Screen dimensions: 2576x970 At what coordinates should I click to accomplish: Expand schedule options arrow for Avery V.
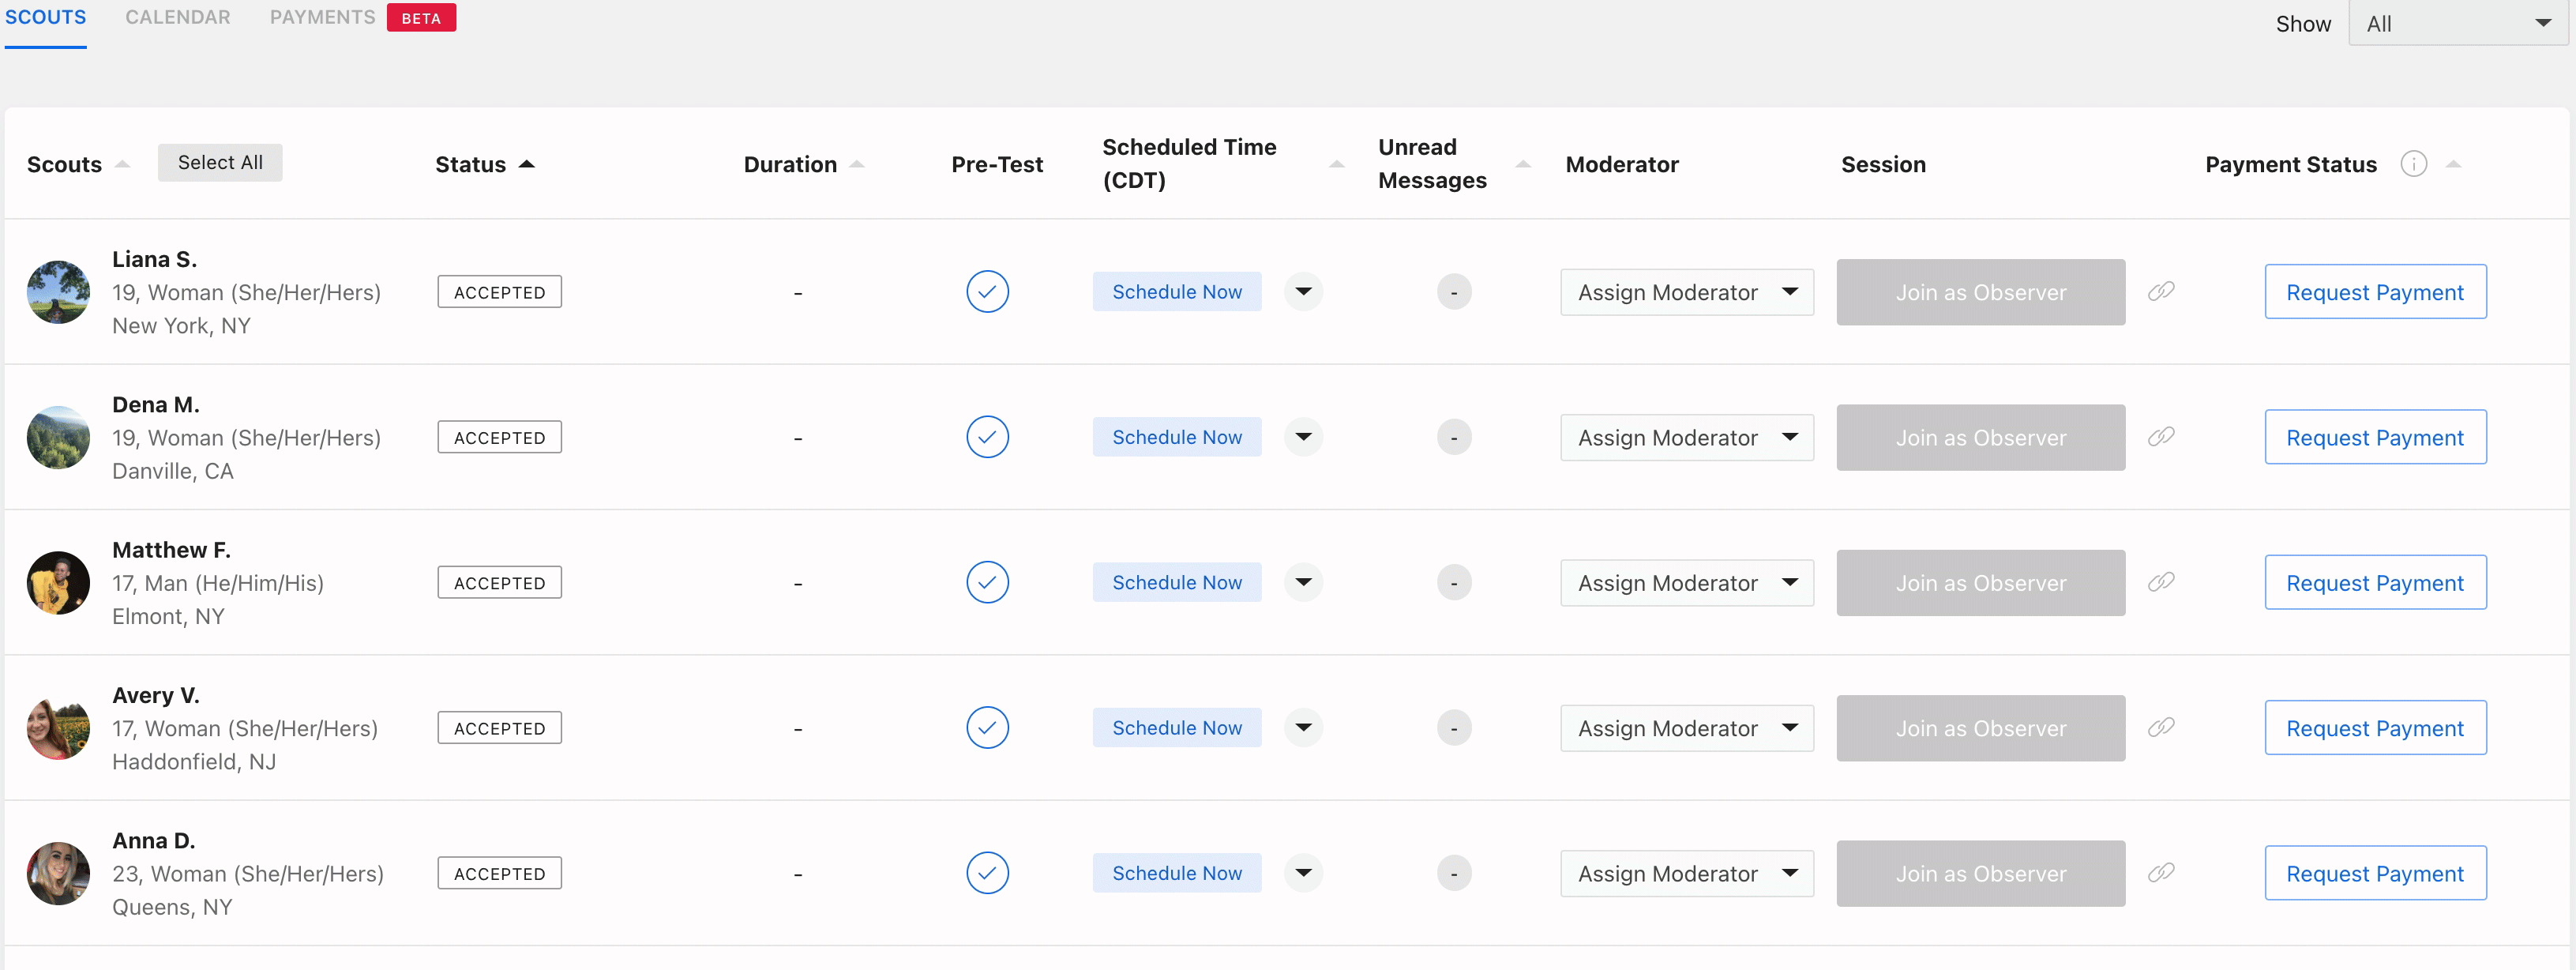[x=1303, y=728]
